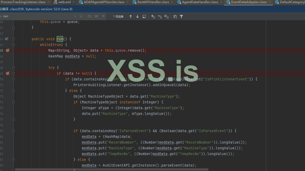Close AgentDataHandler.class tab

221,2
